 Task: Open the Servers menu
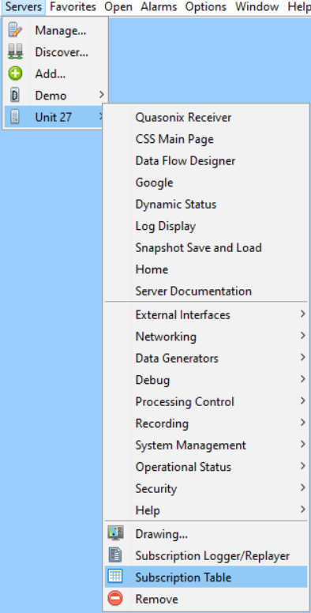(x=24, y=6)
